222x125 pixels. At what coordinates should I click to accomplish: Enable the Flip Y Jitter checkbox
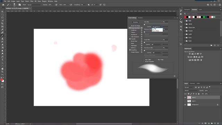pyautogui.click(x=157, y=60)
